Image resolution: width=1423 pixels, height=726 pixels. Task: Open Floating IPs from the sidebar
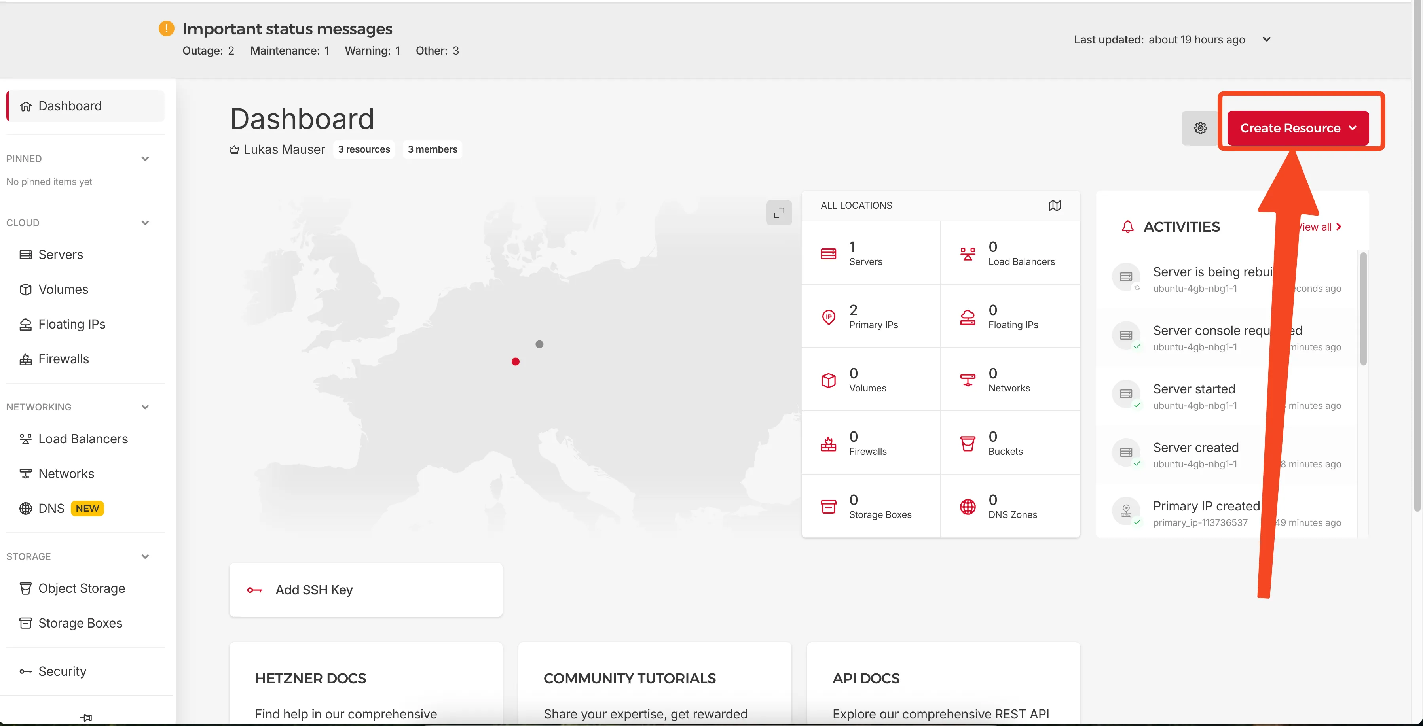click(x=25, y=324)
